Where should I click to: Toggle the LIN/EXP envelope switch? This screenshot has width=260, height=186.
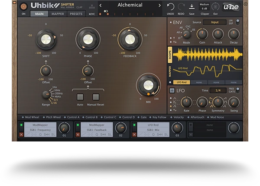click(237, 22)
